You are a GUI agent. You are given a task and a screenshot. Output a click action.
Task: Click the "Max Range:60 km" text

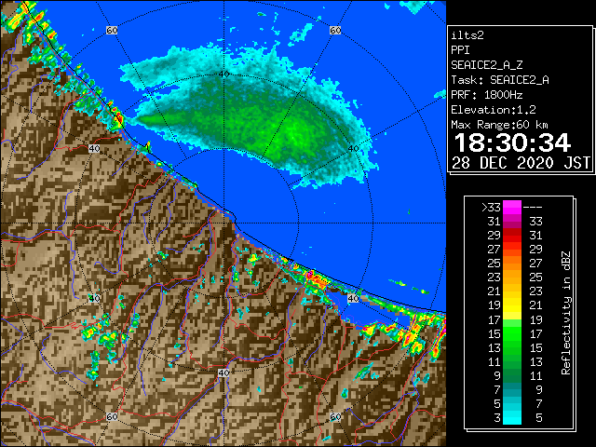point(500,125)
